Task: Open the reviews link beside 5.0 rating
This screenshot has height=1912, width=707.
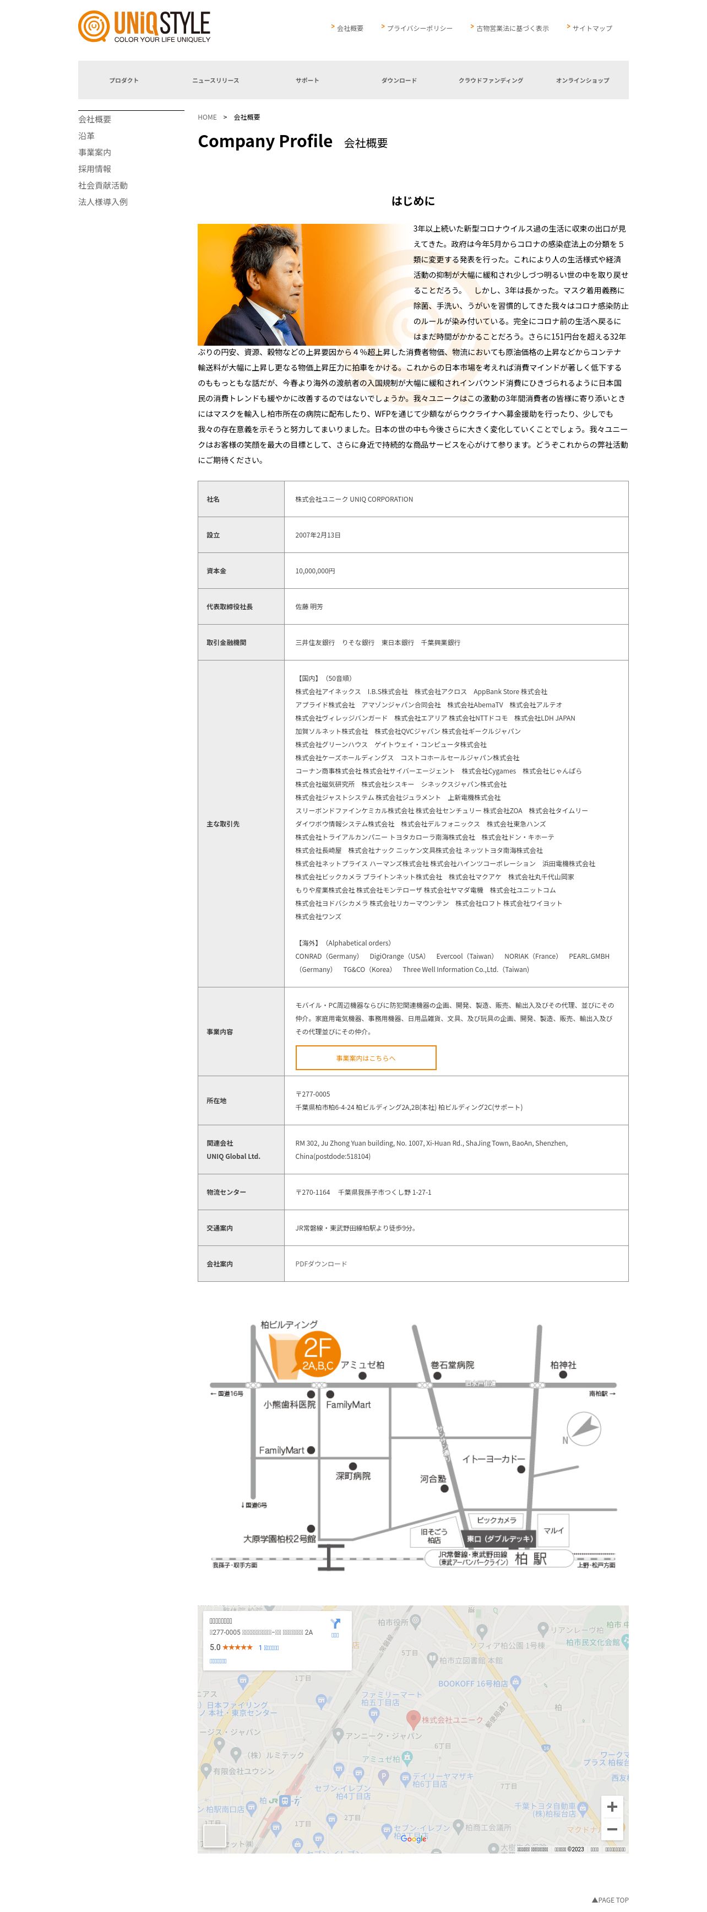Action: coord(268,1647)
